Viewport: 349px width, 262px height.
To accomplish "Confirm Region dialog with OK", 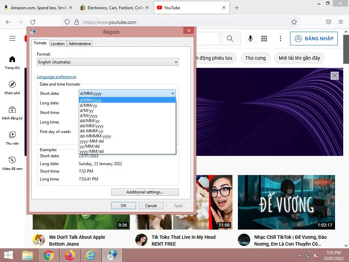I will [123, 206].
